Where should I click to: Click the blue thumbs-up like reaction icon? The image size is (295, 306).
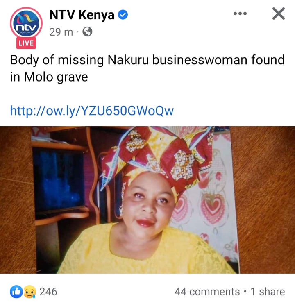tap(16, 292)
